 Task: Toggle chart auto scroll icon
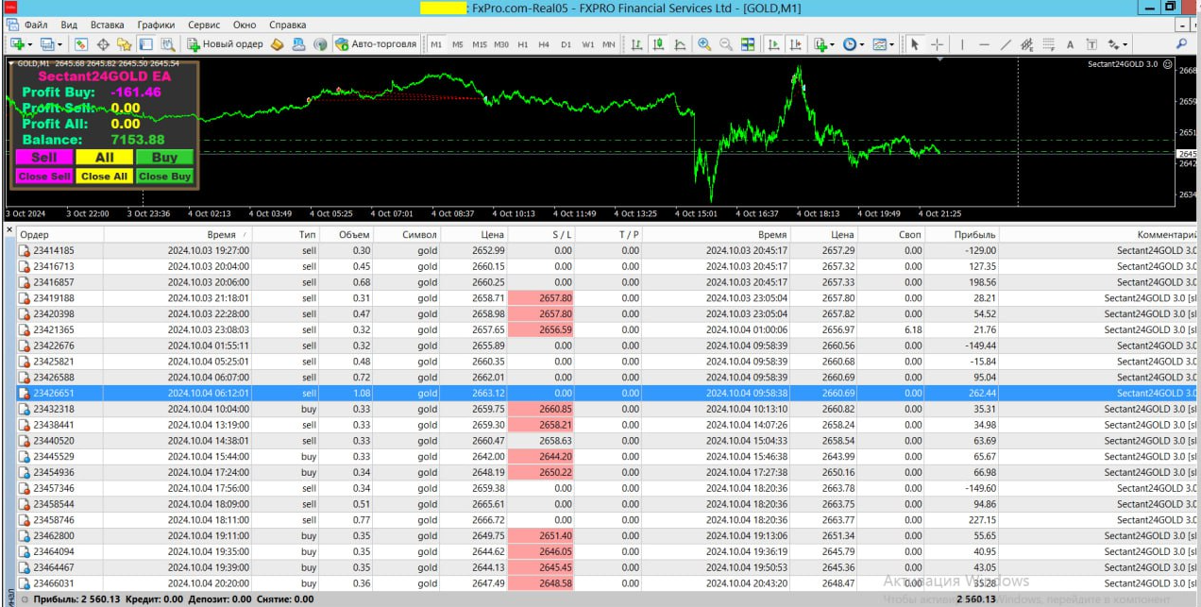coord(773,44)
